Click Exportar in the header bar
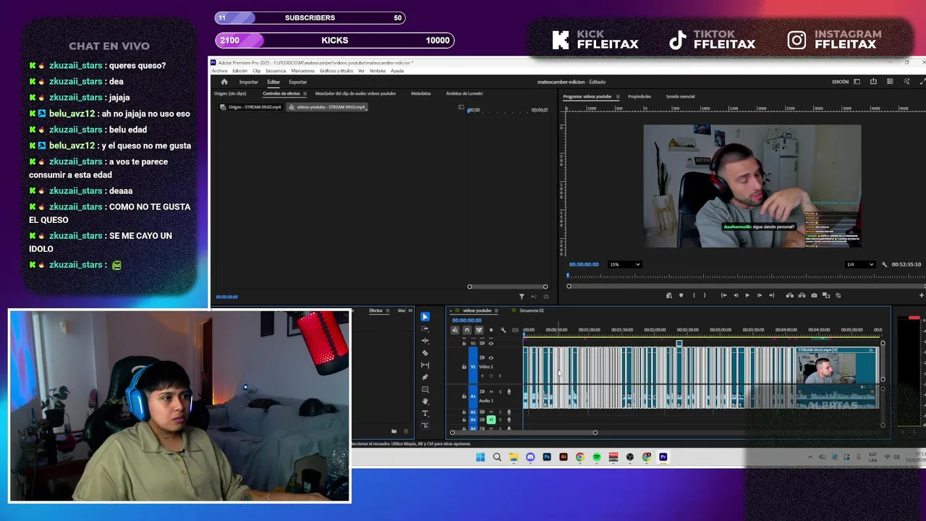This screenshot has height=521, width=926. (298, 82)
